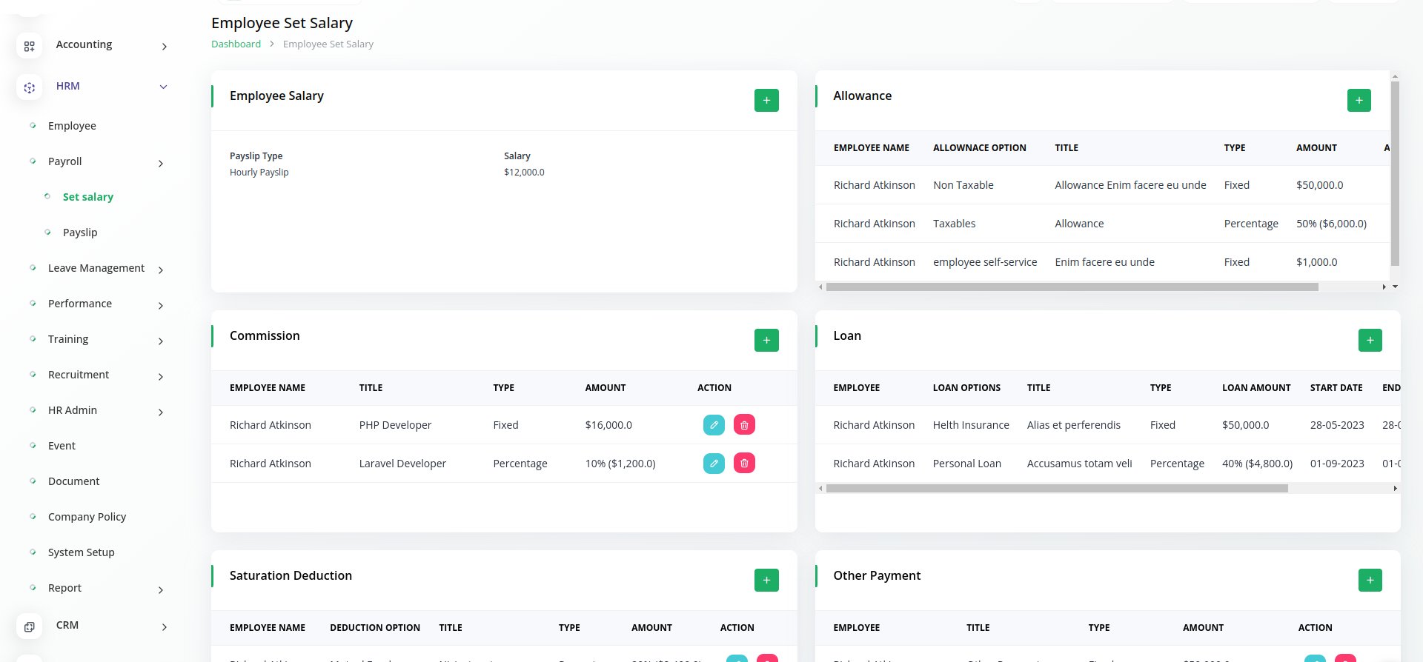
Task: Open Company Policy from sidebar
Action: click(x=87, y=517)
